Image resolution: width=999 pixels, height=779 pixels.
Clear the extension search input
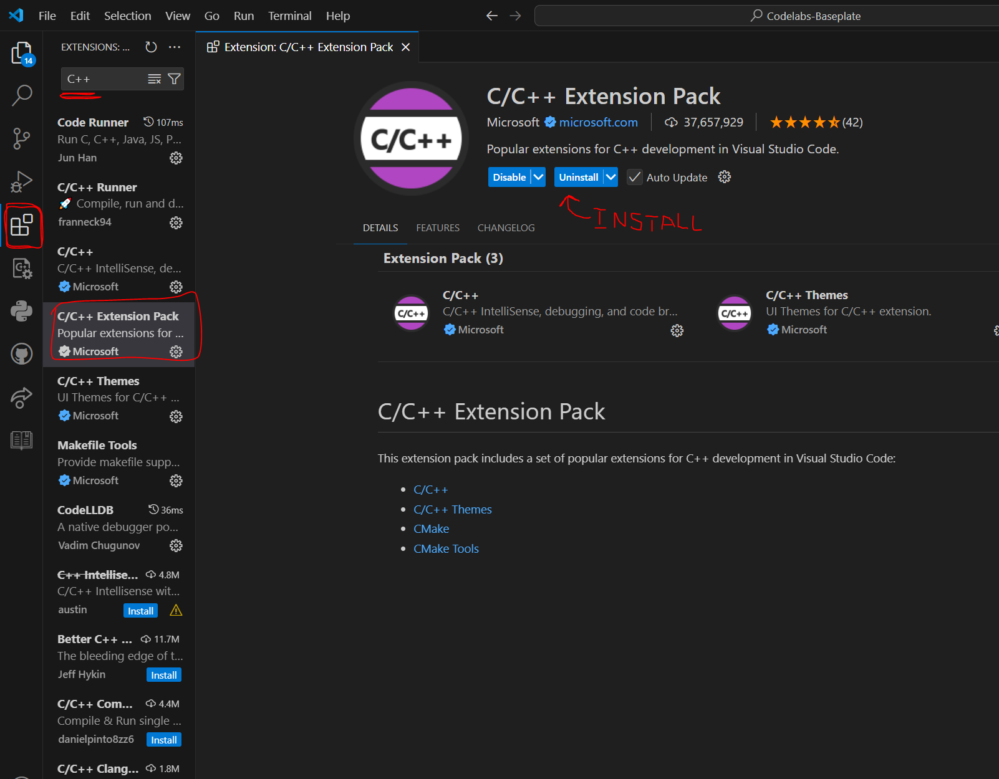153,79
